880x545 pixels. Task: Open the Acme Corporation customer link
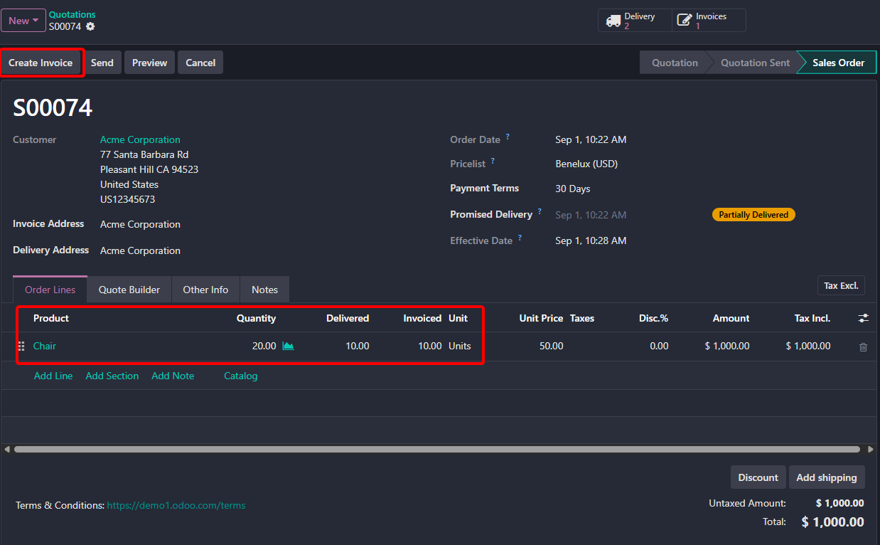click(x=140, y=139)
